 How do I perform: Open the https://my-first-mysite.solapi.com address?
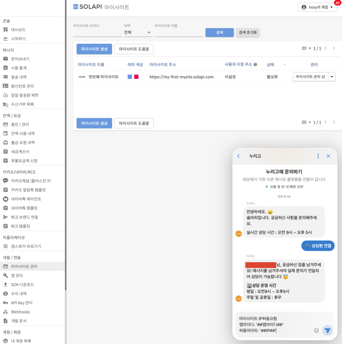[181, 77]
